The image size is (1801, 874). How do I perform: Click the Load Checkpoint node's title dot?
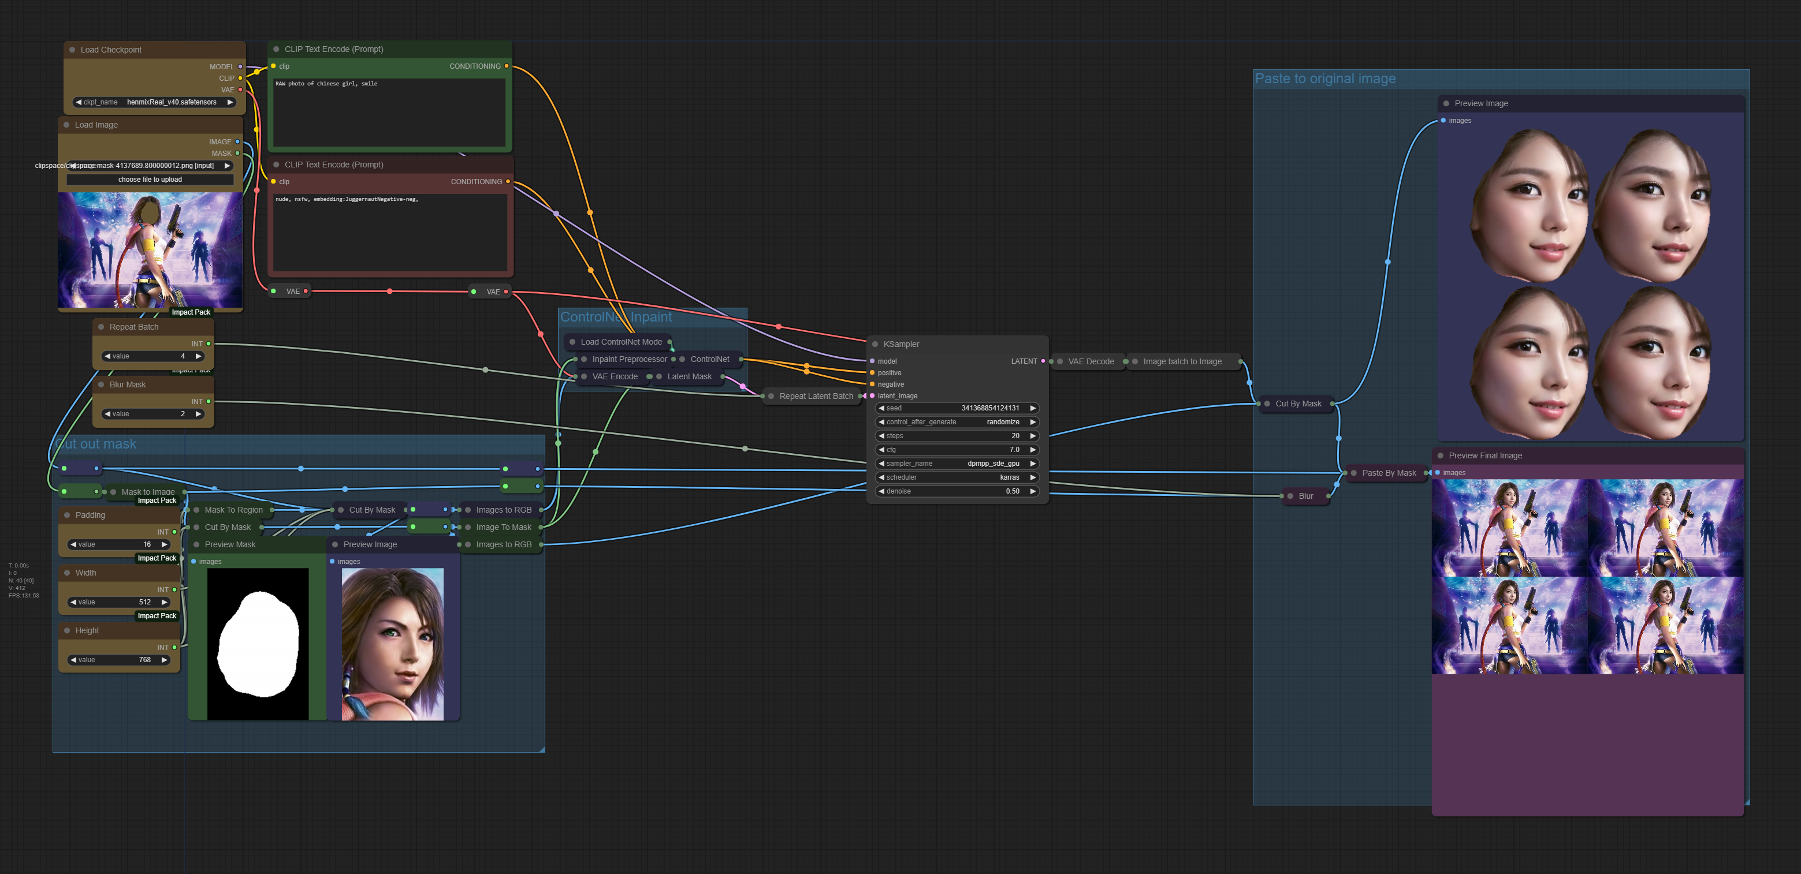click(x=72, y=50)
